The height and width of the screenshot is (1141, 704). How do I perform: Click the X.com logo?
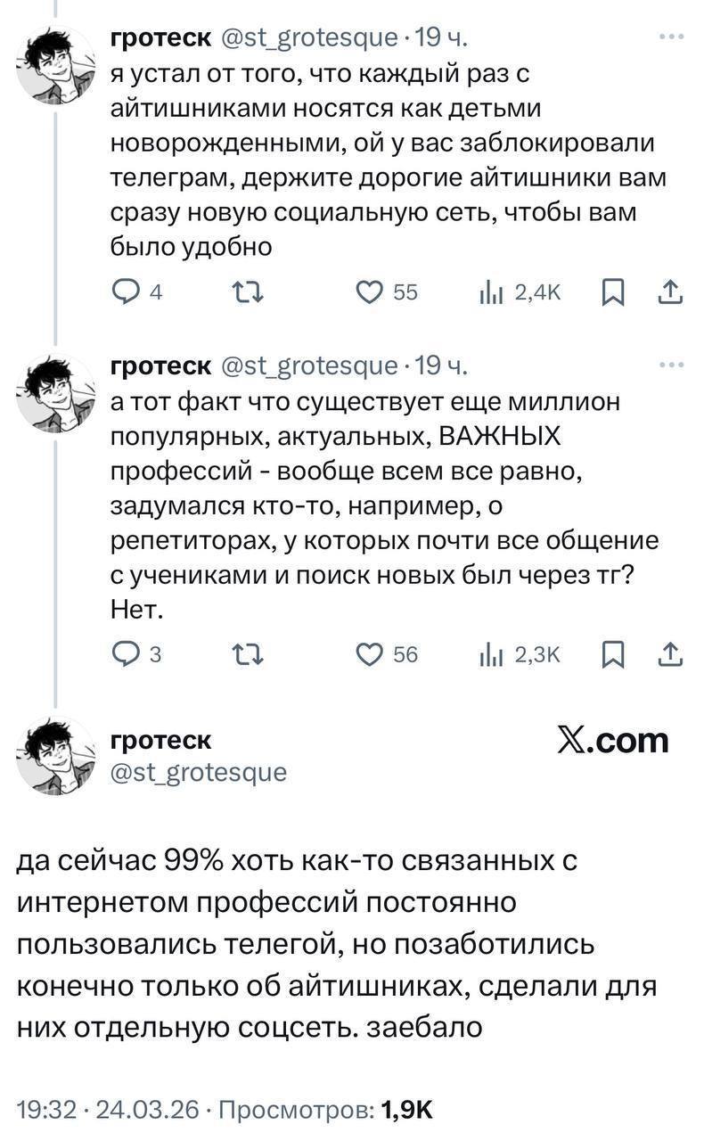click(611, 740)
